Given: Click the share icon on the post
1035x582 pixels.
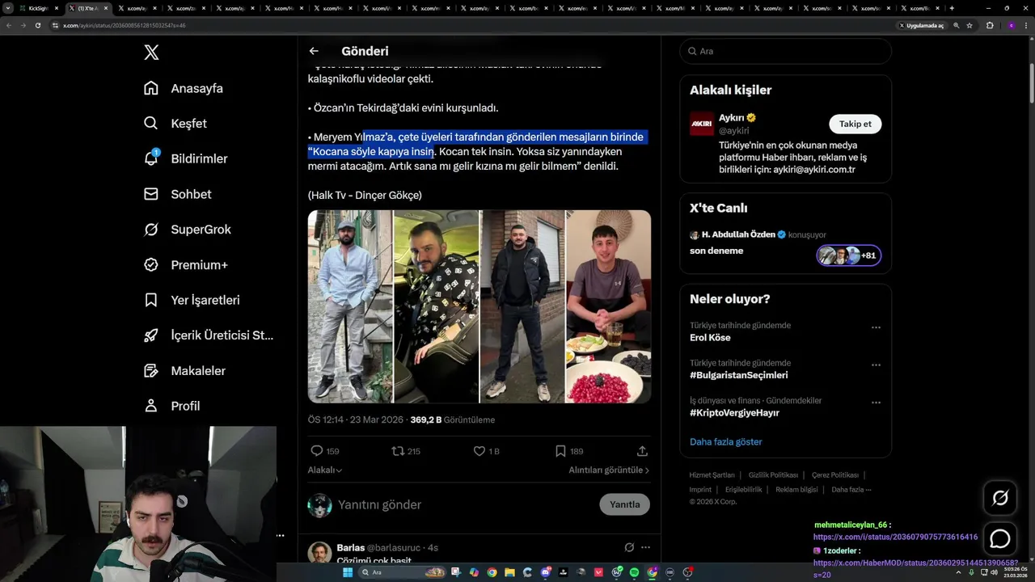Looking at the screenshot, I should 642,451.
